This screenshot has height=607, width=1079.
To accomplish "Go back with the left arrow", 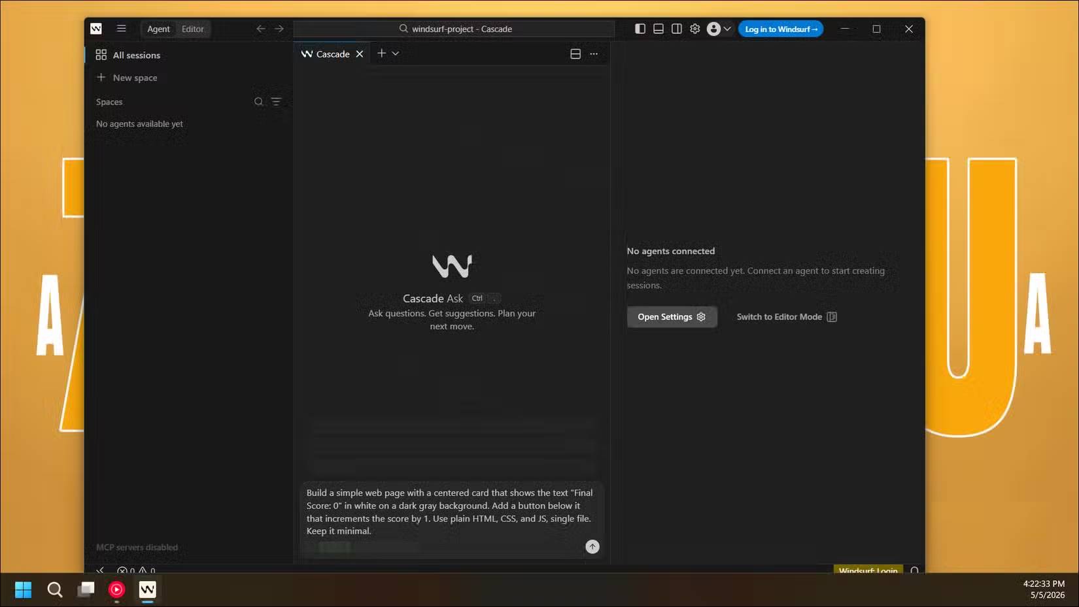I will coord(261,29).
